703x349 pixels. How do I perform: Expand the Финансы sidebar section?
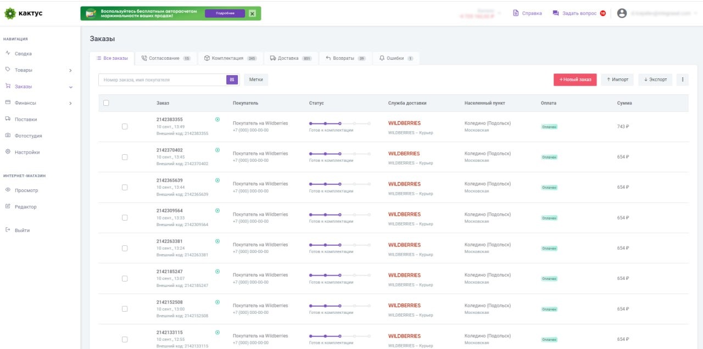[x=70, y=103]
